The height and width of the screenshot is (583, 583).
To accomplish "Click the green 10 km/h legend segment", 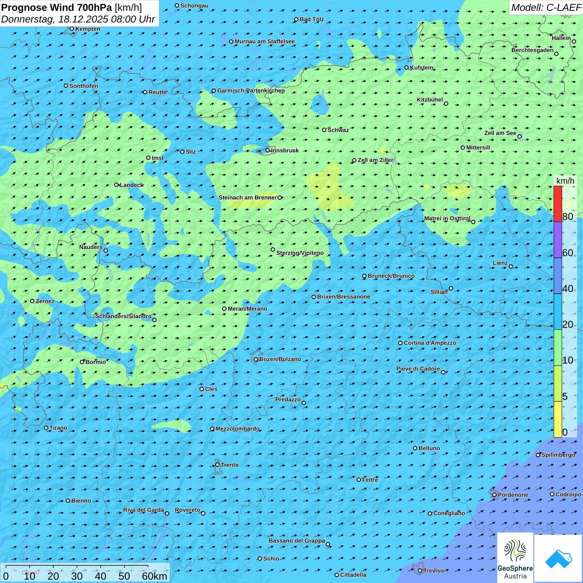I will 558,347.
